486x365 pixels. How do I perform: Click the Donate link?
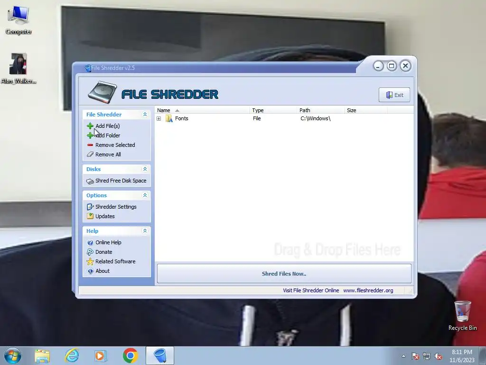(103, 252)
